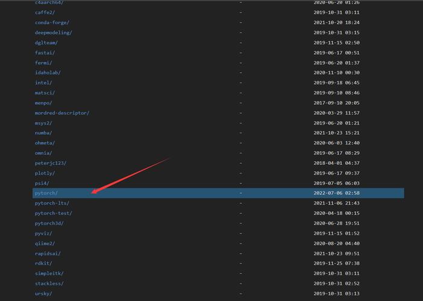Image resolution: width=423 pixels, height=301 pixels.
Task: Open the menpo/ directory link
Action: click(x=43, y=103)
